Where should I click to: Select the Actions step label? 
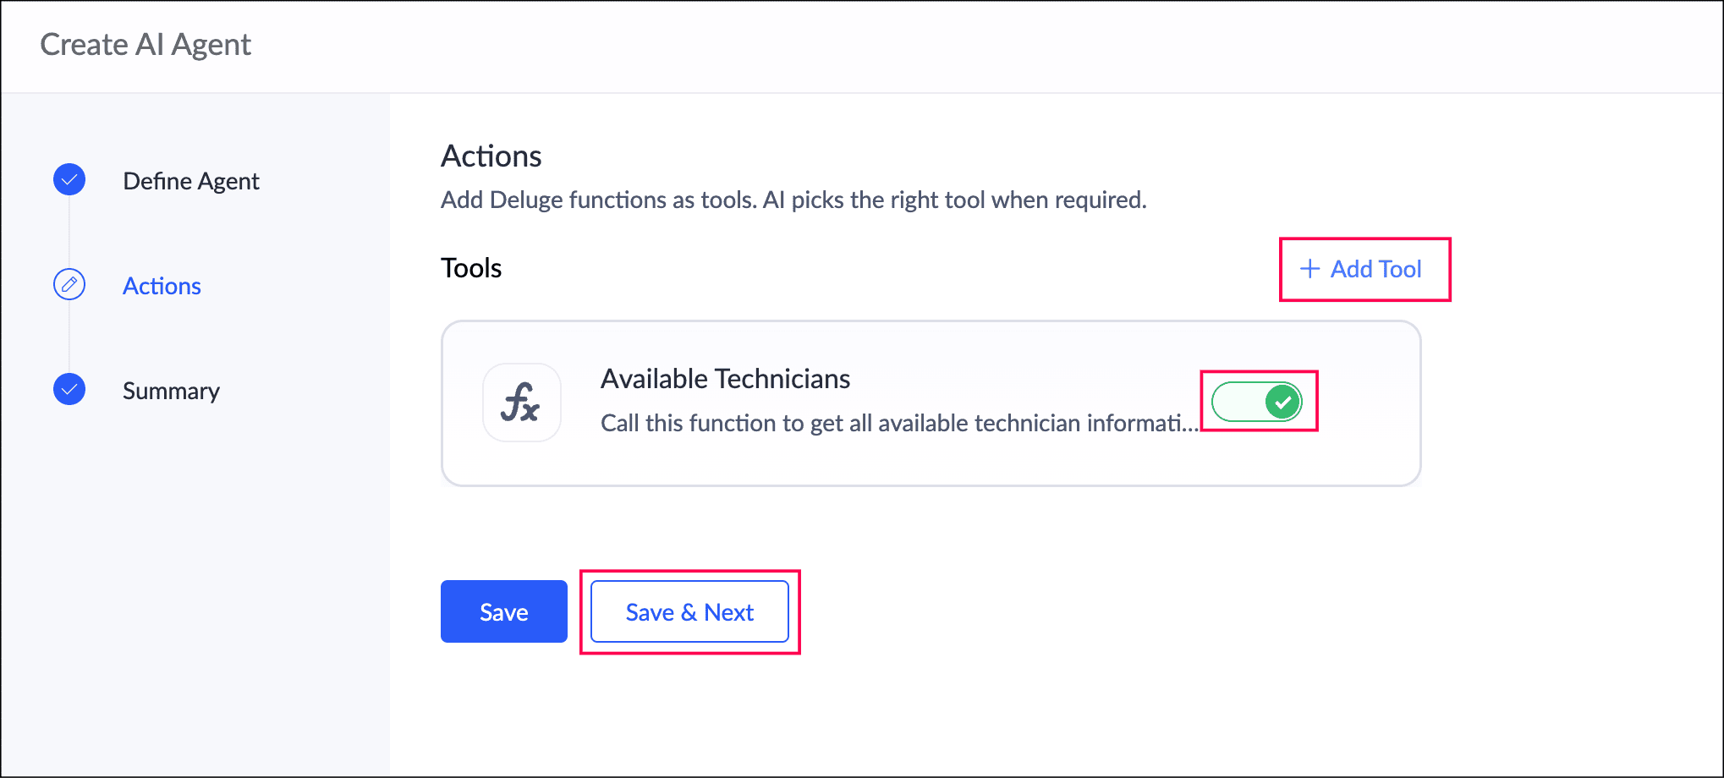[x=162, y=286]
